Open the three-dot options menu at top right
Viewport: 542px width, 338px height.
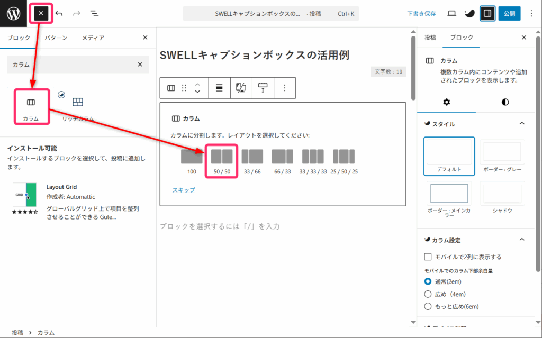coord(531,13)
